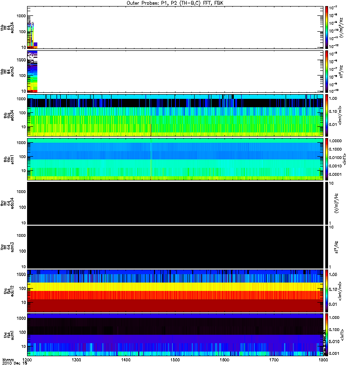Click the dark red band in thc fbk edc12 panel
Screen dimensions: 350x373
175,305
